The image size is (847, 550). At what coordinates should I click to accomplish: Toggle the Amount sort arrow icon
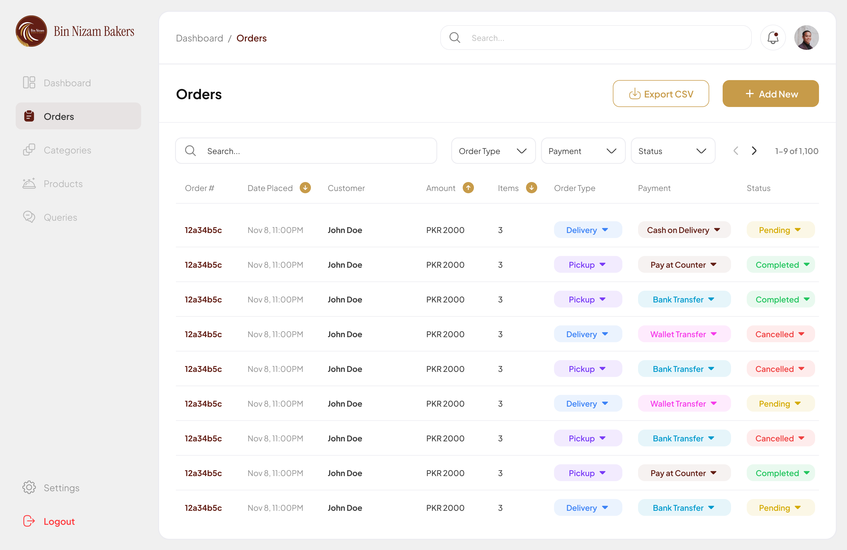click(x=468, y=188)
